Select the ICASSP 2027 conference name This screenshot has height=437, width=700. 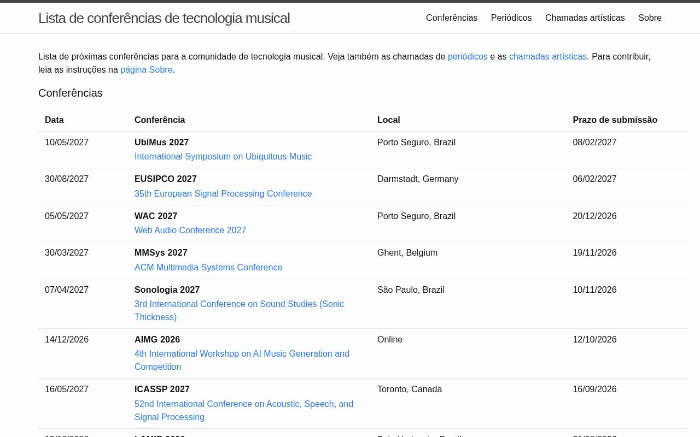coord(162,389)
